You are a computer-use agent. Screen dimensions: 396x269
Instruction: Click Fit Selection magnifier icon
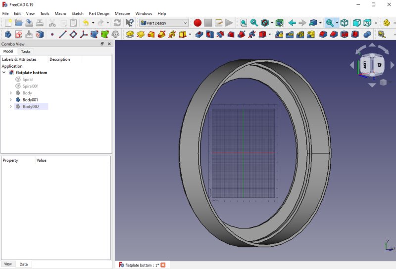(254, 23)
